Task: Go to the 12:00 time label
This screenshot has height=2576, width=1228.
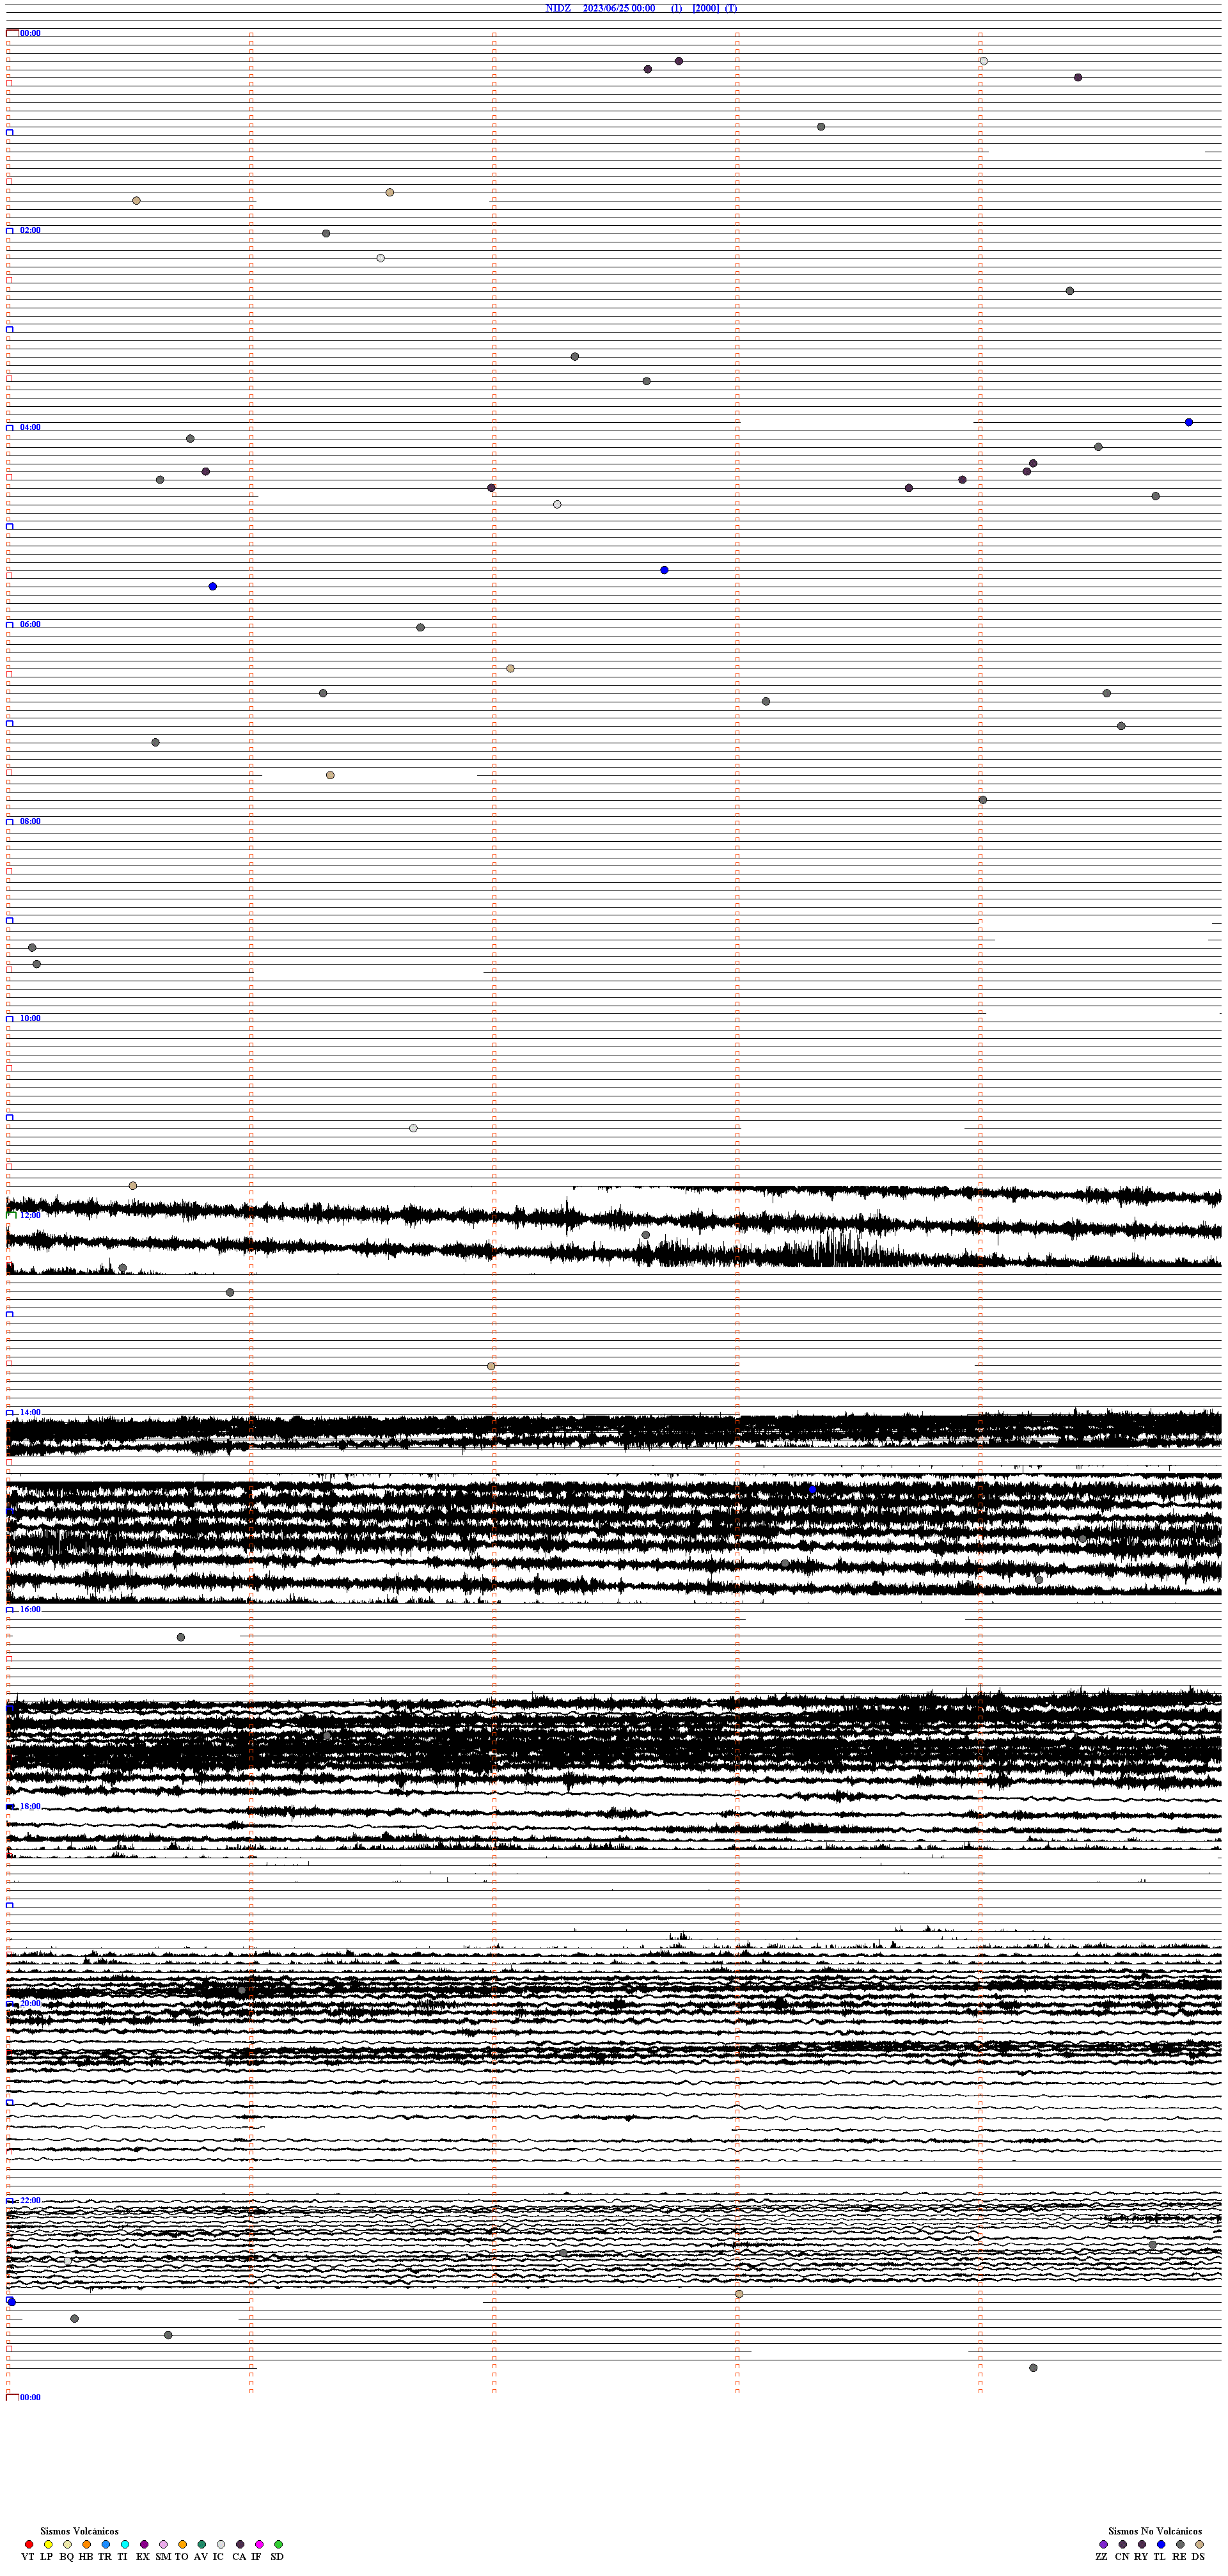Action: 30,1215
